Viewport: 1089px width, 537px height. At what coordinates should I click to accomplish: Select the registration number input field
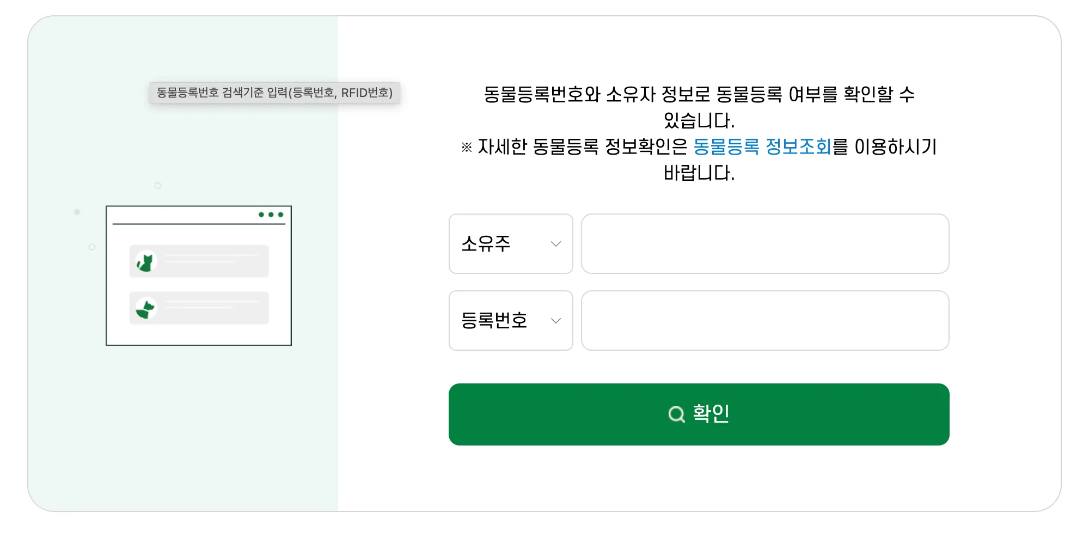pyautogui.click(x=764, y=321)
